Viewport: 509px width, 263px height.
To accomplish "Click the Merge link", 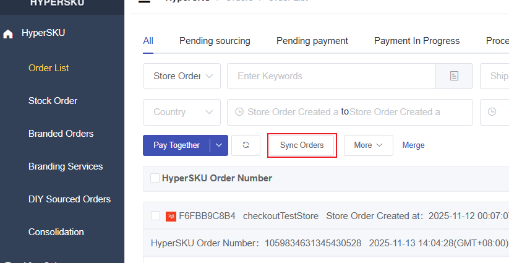I will [413, 145].
